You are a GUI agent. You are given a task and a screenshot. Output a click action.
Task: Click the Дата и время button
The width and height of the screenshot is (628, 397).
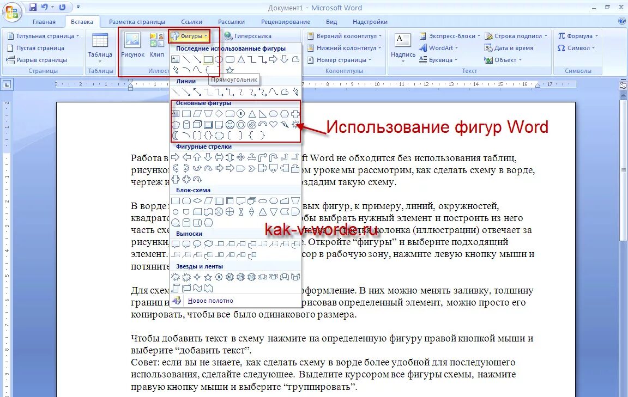point(509,48)
